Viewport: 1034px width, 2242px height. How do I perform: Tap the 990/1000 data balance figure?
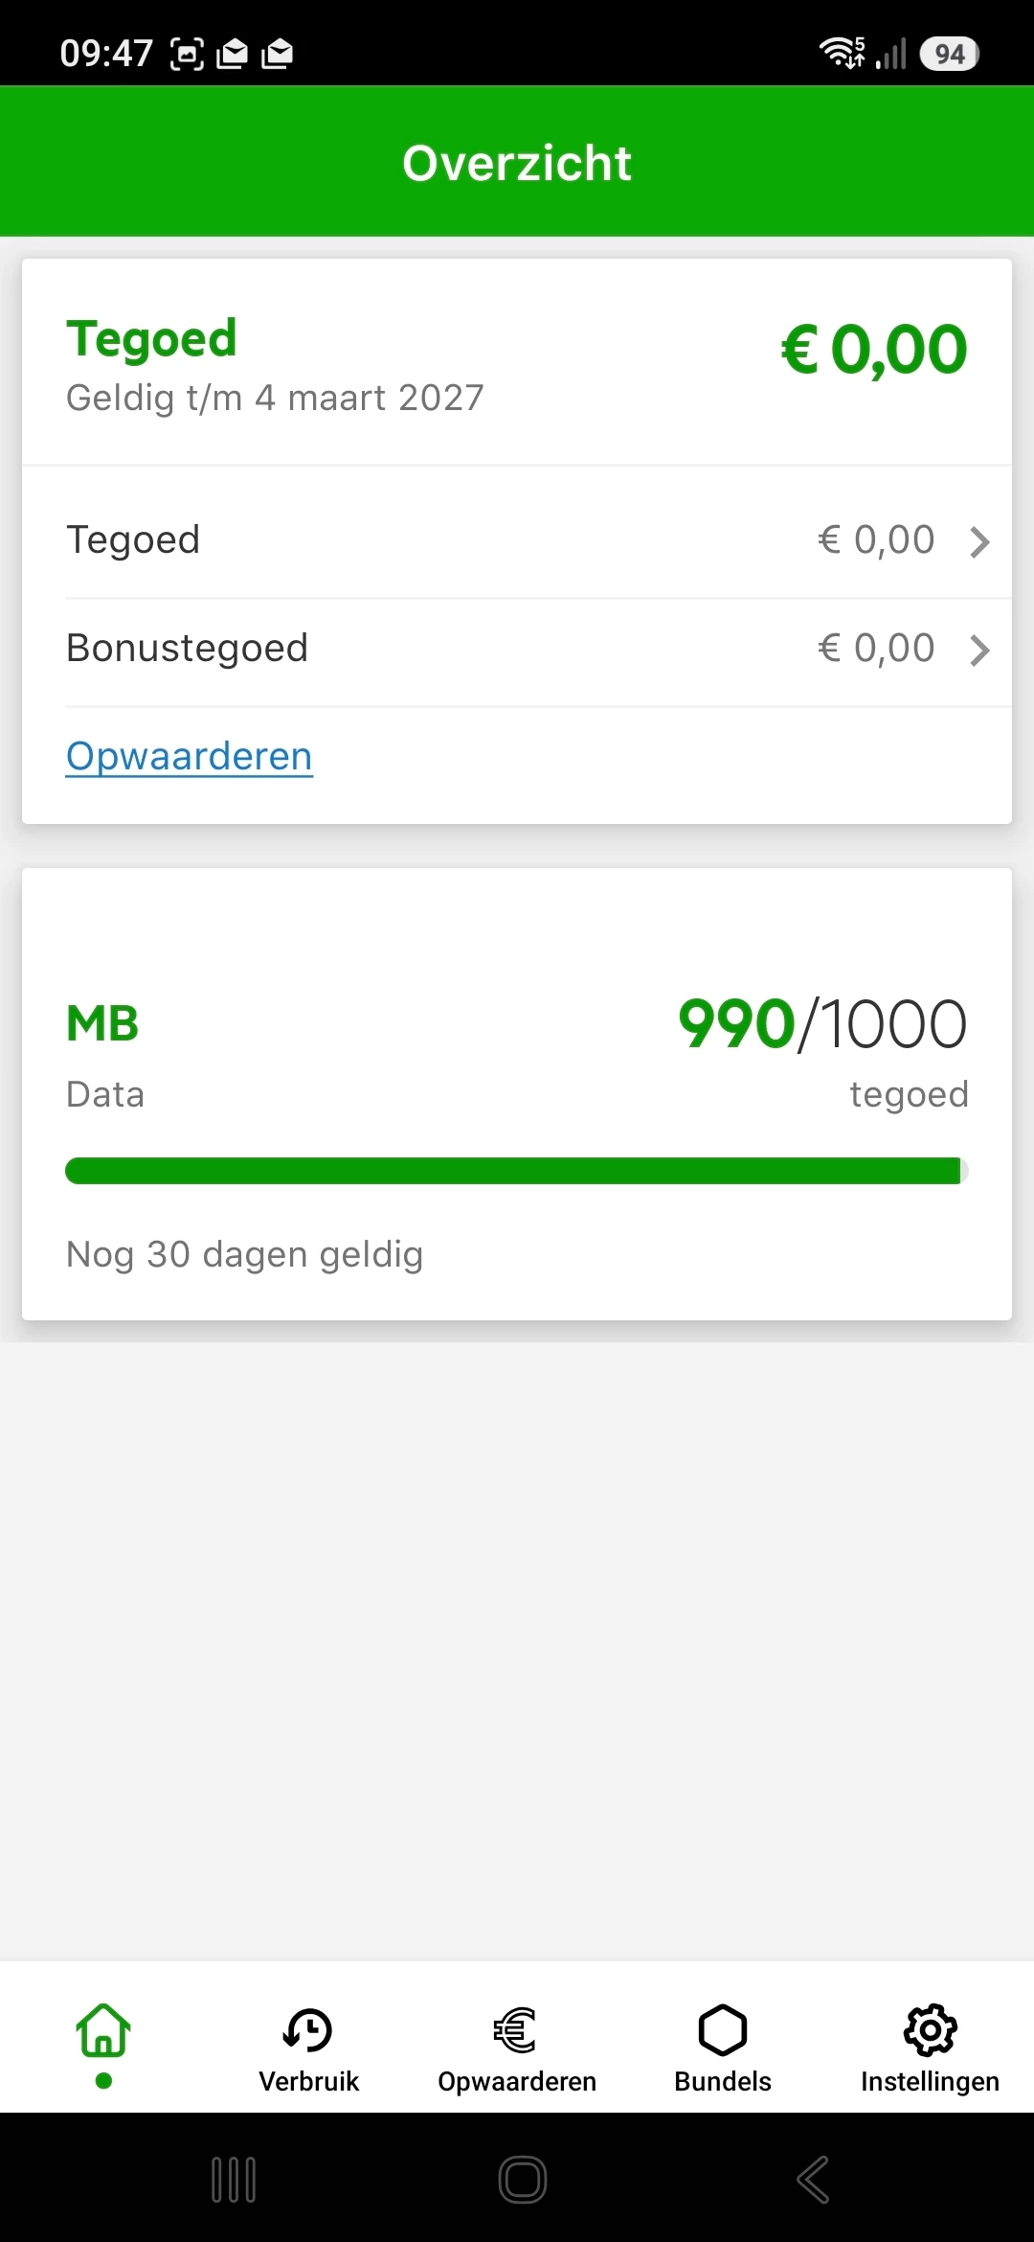click(822, 1023)
